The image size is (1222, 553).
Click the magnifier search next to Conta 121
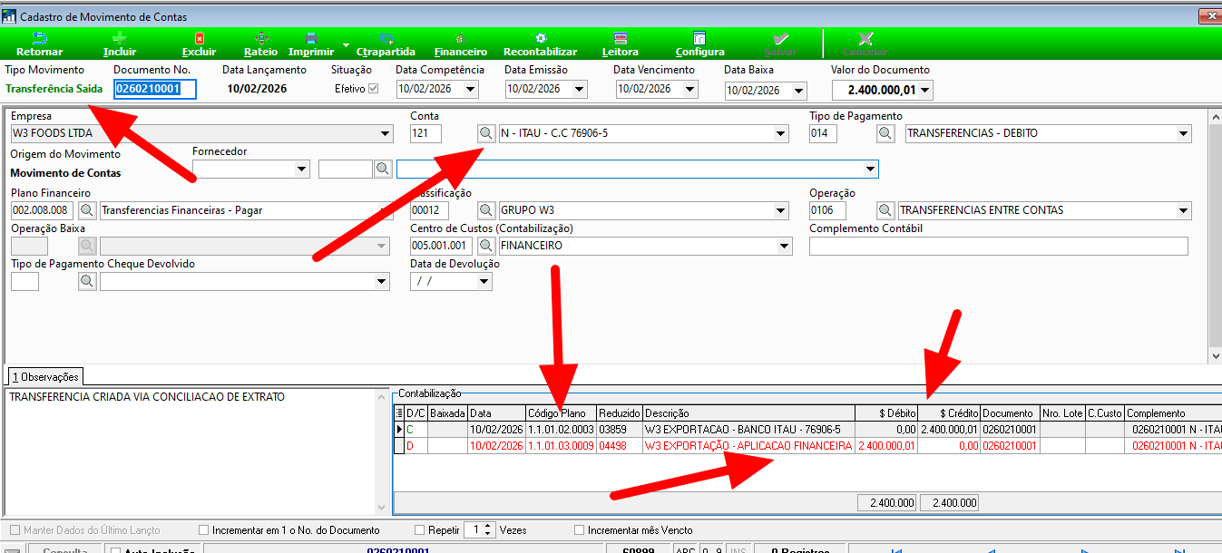(x=486, y=133)
